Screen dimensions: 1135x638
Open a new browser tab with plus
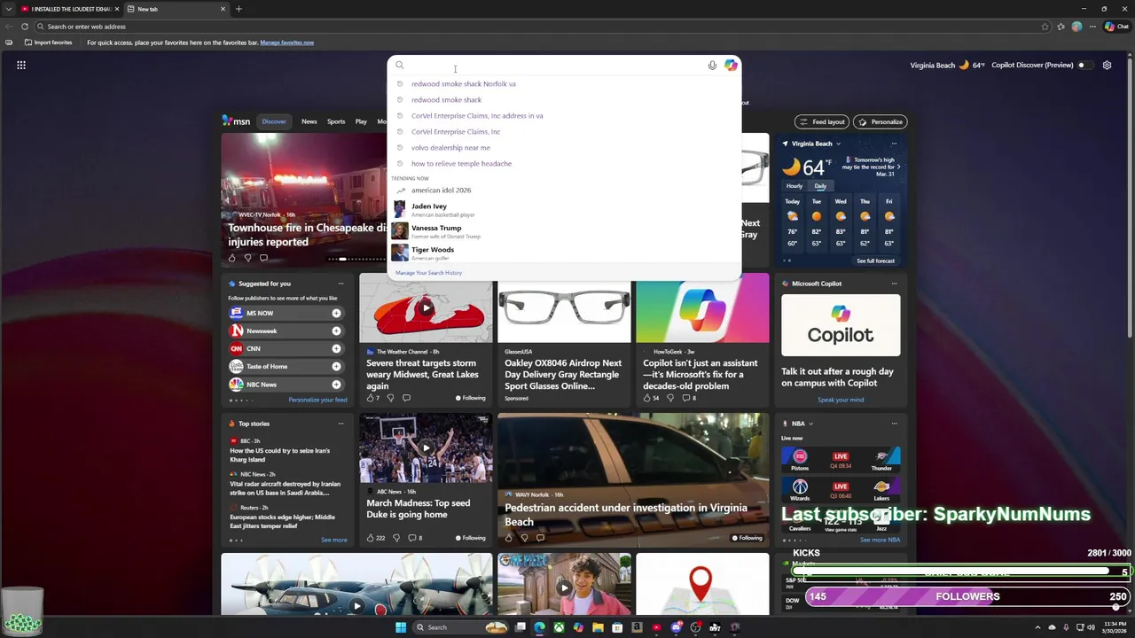click(239, 9)
